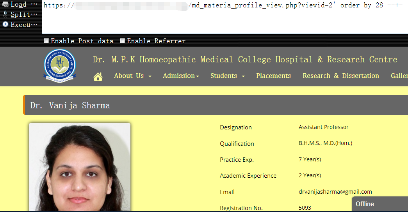Click the Registration No. label
This screenshot has width=408, height=212.
click(241, 208)
